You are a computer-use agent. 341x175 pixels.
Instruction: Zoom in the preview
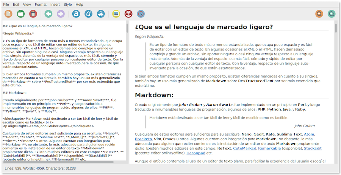point(332,14)
